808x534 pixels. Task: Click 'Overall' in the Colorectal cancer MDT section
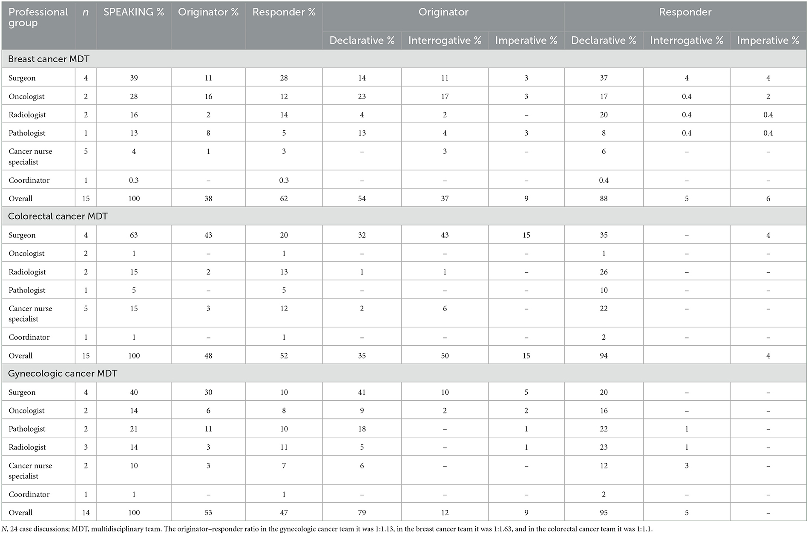[20, 356]
